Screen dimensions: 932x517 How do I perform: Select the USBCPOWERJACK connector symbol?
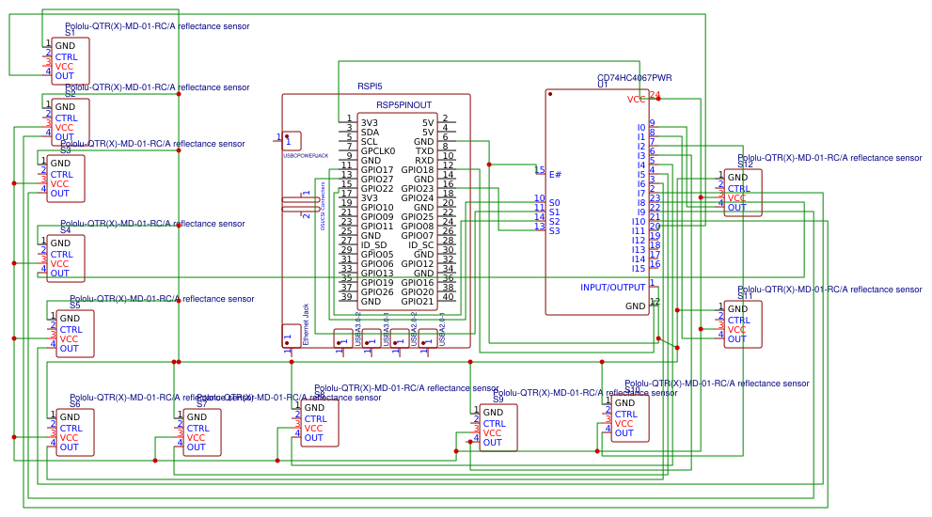292,141
